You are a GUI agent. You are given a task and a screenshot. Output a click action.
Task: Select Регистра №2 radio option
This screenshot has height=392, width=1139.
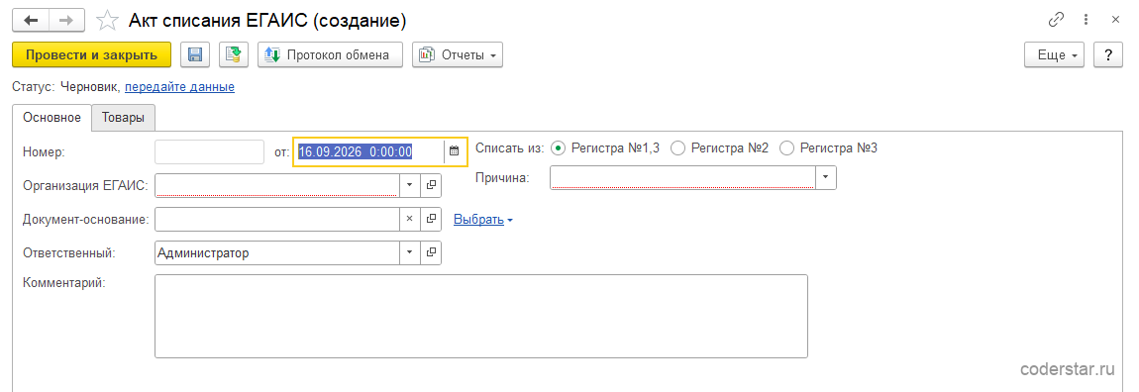tap(677, 148)
